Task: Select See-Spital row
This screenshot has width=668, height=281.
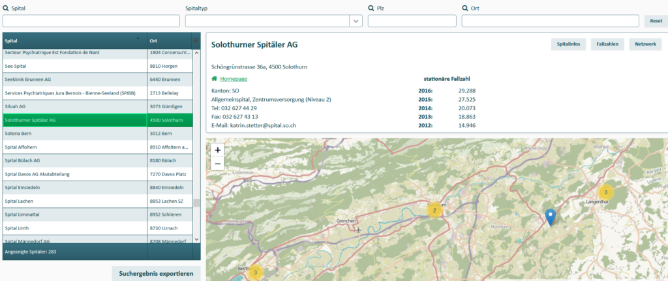Action: pyautogui.click(x=98, y=66)
